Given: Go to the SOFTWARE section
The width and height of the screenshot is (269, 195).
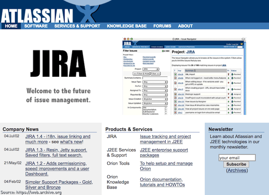Looking at the screenshot, I should tap(36, 26).
